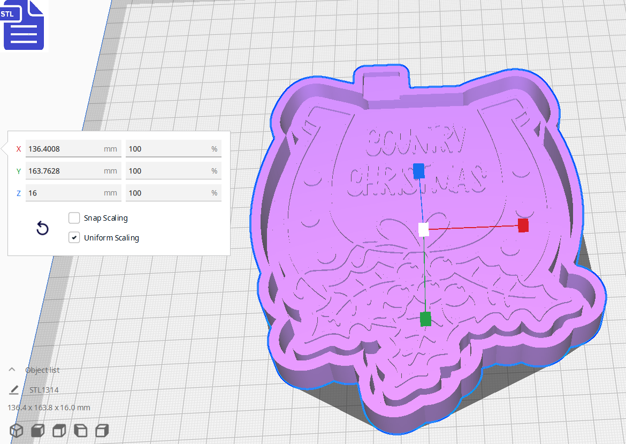626x444 pixels.
Task: Click the X percentage field showing 100
Action: coord(173,148)
